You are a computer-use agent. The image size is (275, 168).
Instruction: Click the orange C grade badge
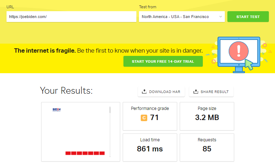click(x=144, y=118)
